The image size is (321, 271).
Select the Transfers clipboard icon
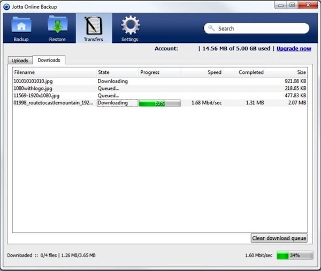[x=94, y=25]
